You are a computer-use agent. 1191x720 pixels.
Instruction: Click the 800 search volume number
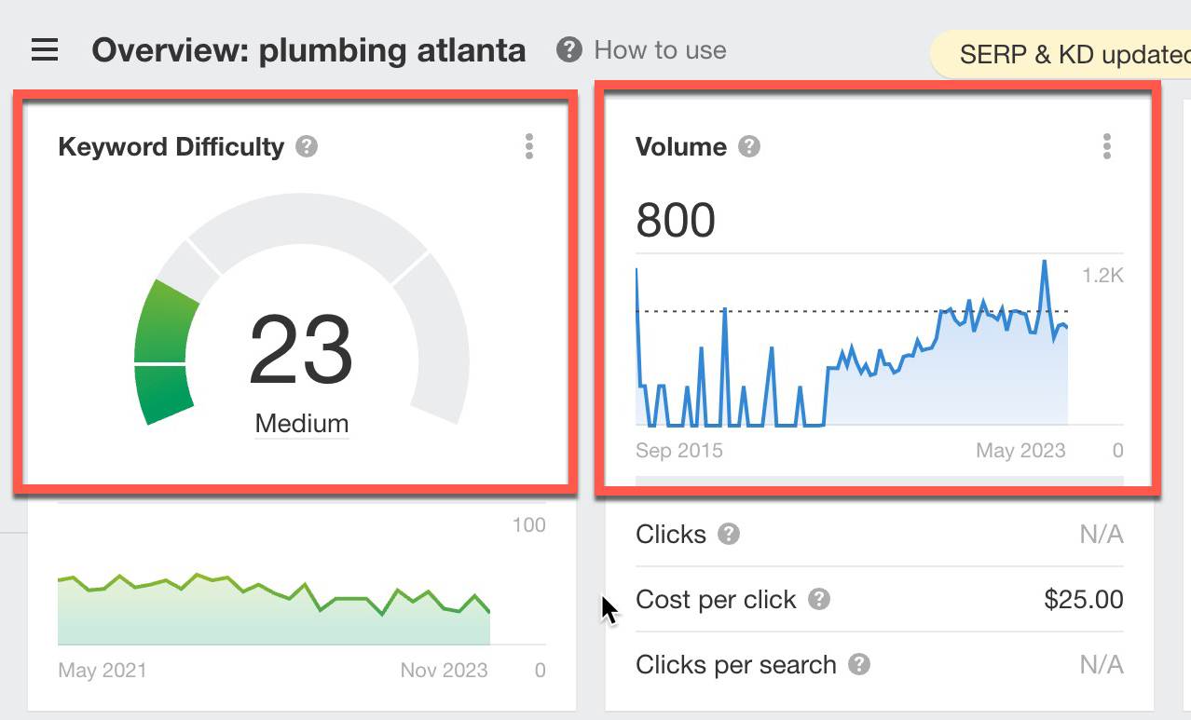676,221
